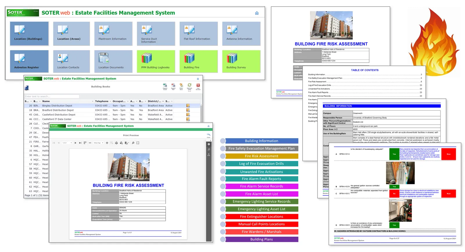Select the Unwanted Fire Activations bar

click(x=262, y=172)
